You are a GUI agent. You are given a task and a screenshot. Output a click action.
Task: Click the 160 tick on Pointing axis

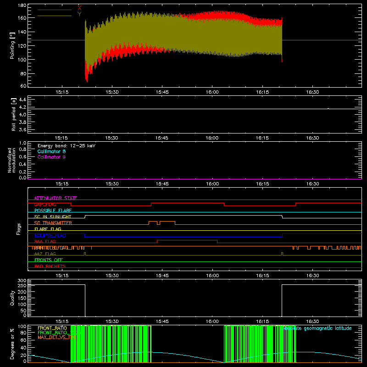22,18
